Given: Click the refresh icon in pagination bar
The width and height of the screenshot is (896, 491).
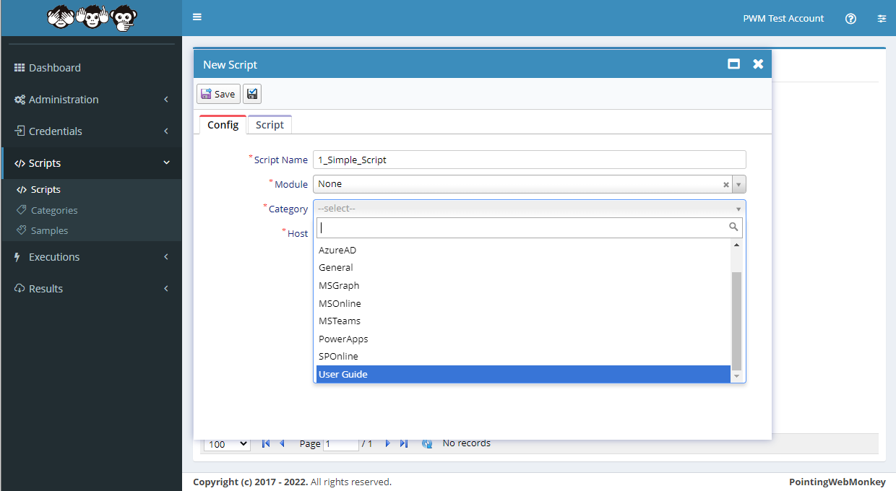Looking at the screenshot, I should click(427, 444).
